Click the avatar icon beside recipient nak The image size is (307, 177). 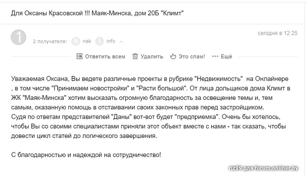[76, 41]
